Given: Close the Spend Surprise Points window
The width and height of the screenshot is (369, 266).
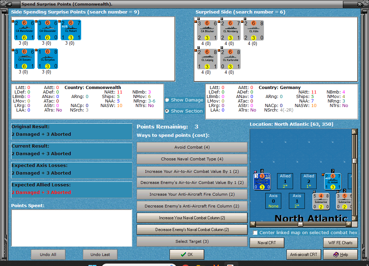Looking at the screenshot, I should pyautogui.click(x=359, y=4).
